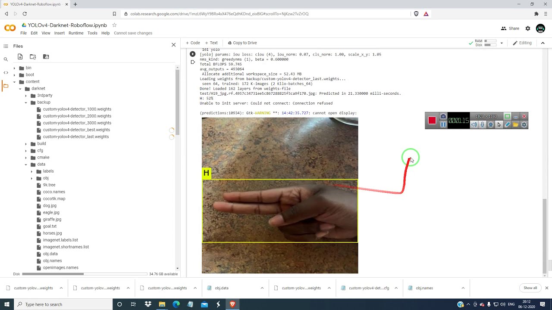Expand the 3rdparty folder
Screen dimensions: 552x310
tap(26, 96)
